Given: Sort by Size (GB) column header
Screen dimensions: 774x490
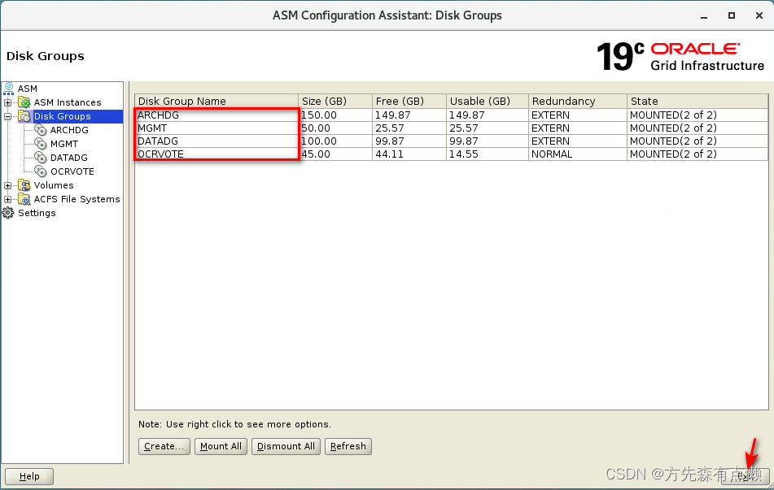Looking at the screenshot, I should point(335,101).
